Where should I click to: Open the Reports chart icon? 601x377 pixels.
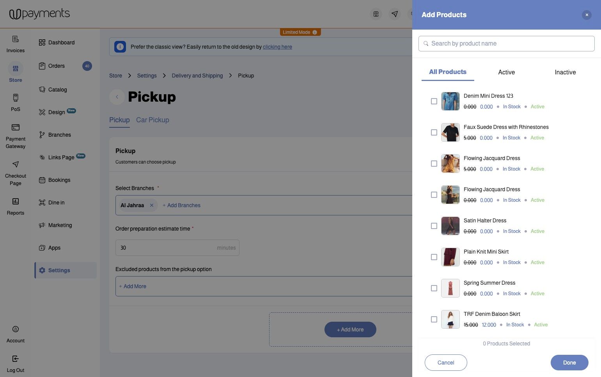[16, 201]
